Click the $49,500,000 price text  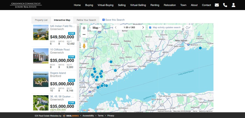[62, 37]
